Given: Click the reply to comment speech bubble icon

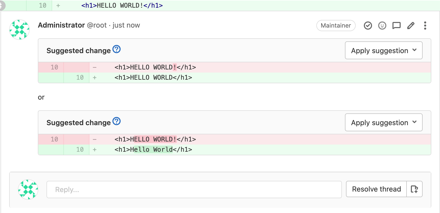Looking at the screenshot, I should (x=396, y=26).
